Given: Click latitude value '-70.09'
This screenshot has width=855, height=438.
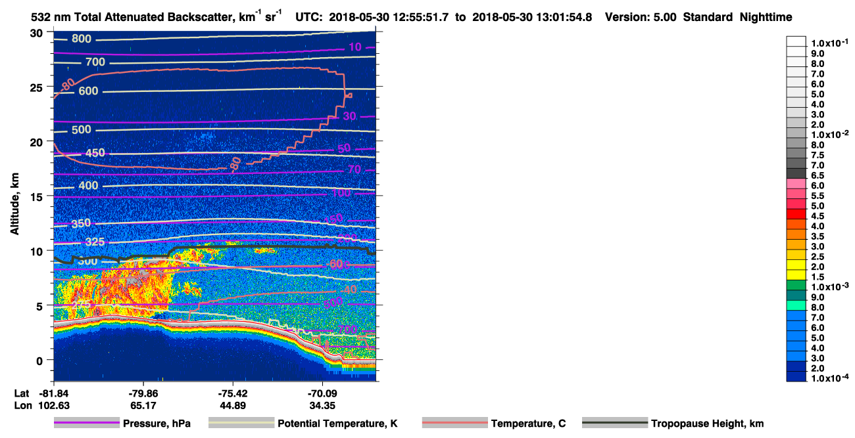Looking at the screenshot, I should pyautogui.click(x=322, y=393).
